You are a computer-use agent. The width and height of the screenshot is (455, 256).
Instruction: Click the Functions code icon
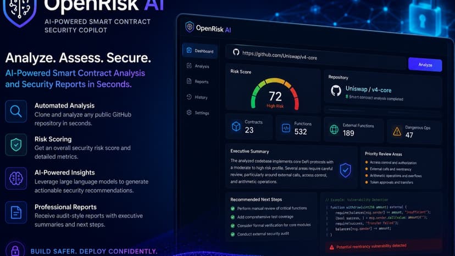tap(286, 127)
